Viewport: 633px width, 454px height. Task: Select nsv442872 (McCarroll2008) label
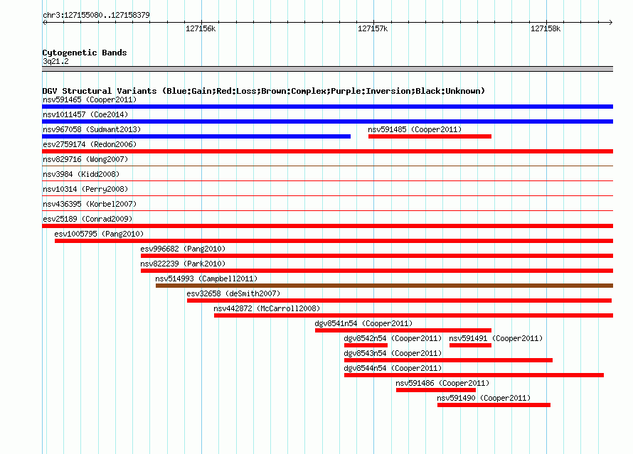pos(267,308)
